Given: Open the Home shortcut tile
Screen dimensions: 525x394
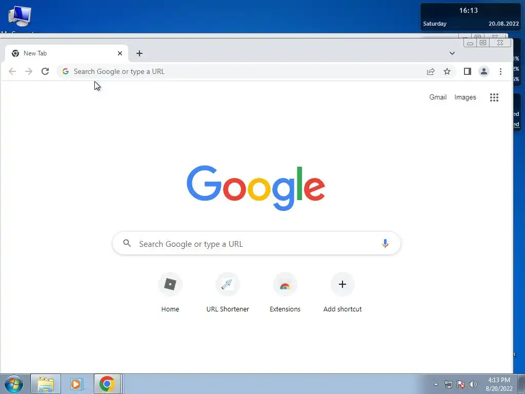Looking at the screenshot, I should [170, 292].
